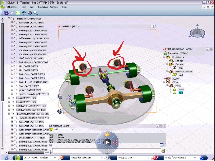215x161 pixels.
Task: Collapse the Office node in PLM Workplace
Action: [164, 82]
